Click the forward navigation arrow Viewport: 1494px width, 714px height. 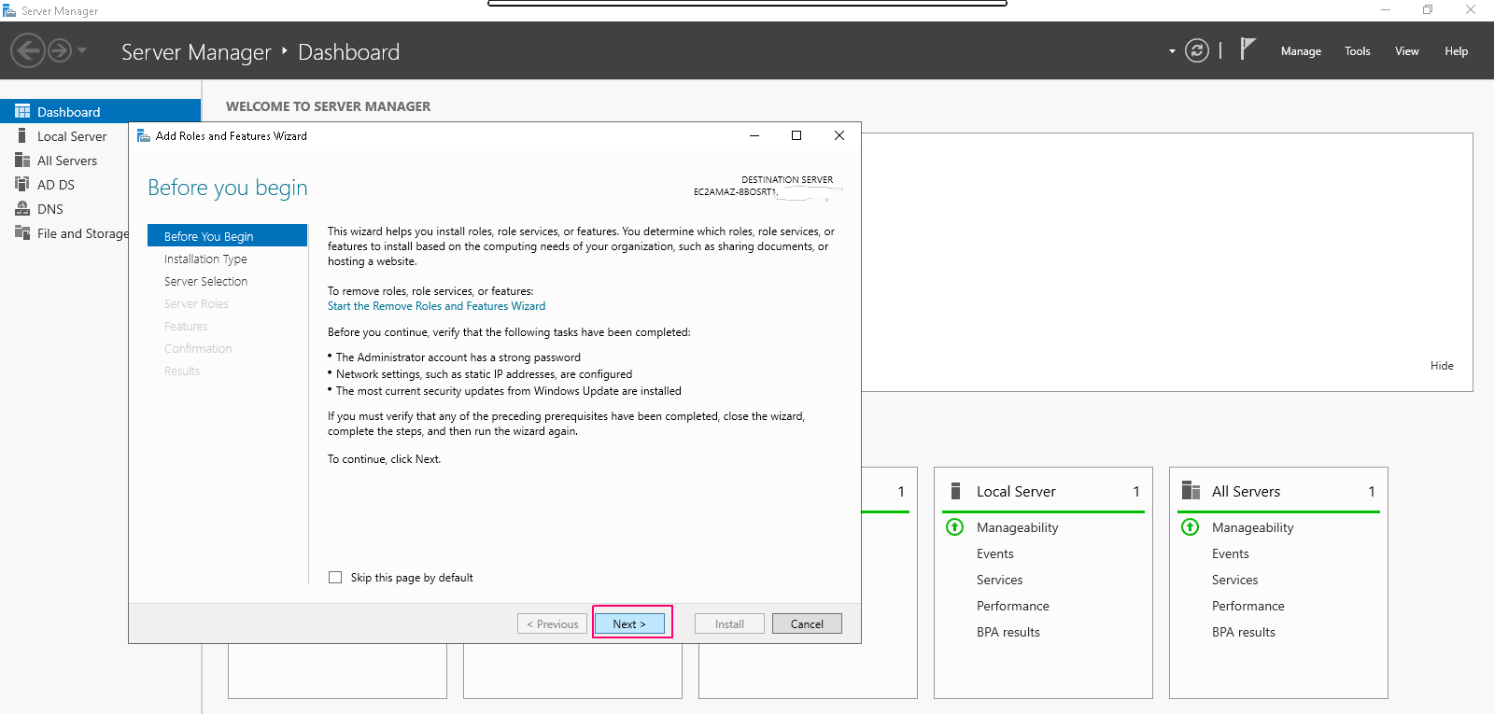pyautogui.click(x=60, y=50)
